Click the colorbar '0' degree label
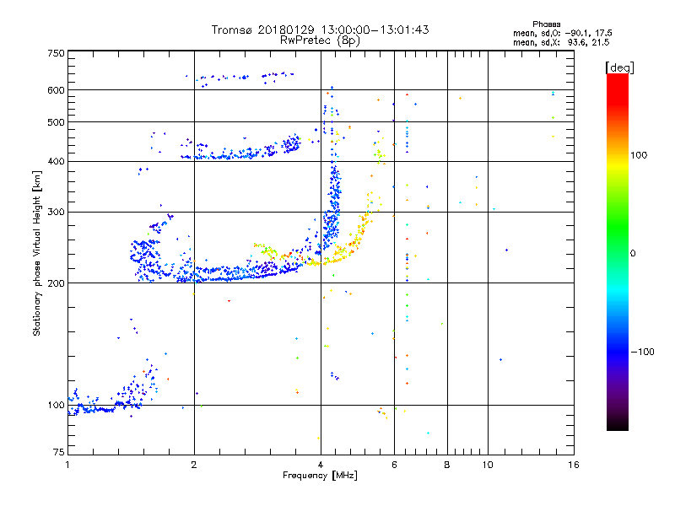The width and height of the screenshot is (675, 506). [x=633, y=254]
